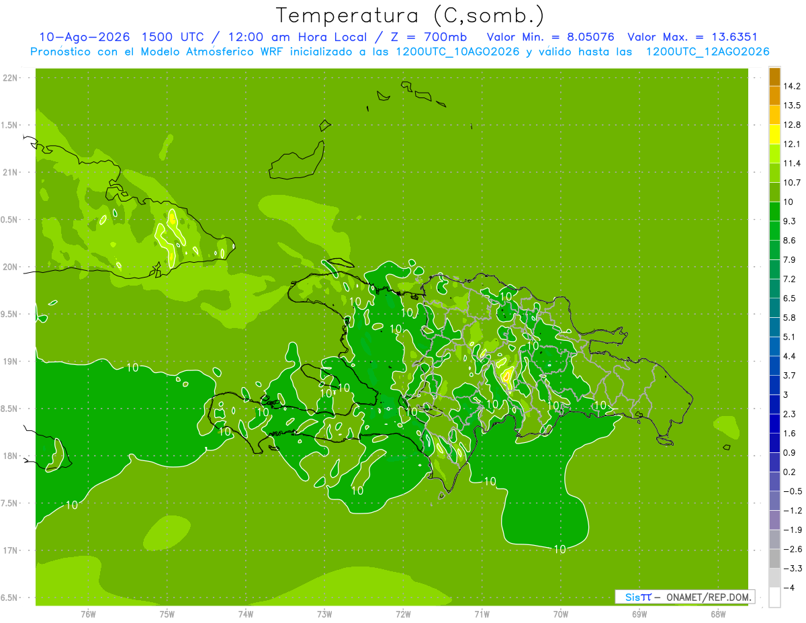Pick the purple swatch between -1.9 and -1.2

click(775, 520)
